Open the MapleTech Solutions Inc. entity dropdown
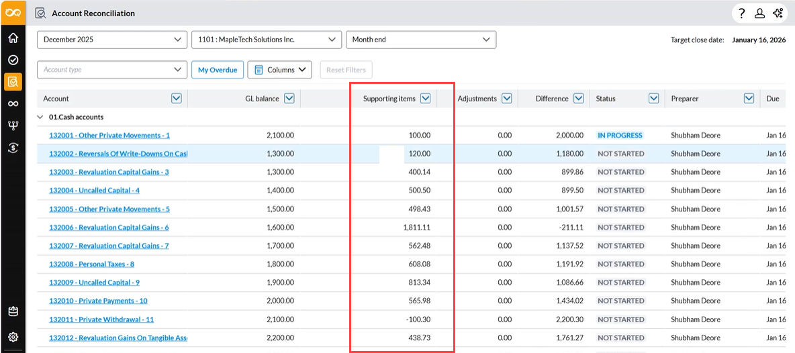Viewport: 795px width, 353px height. (266, 40)
